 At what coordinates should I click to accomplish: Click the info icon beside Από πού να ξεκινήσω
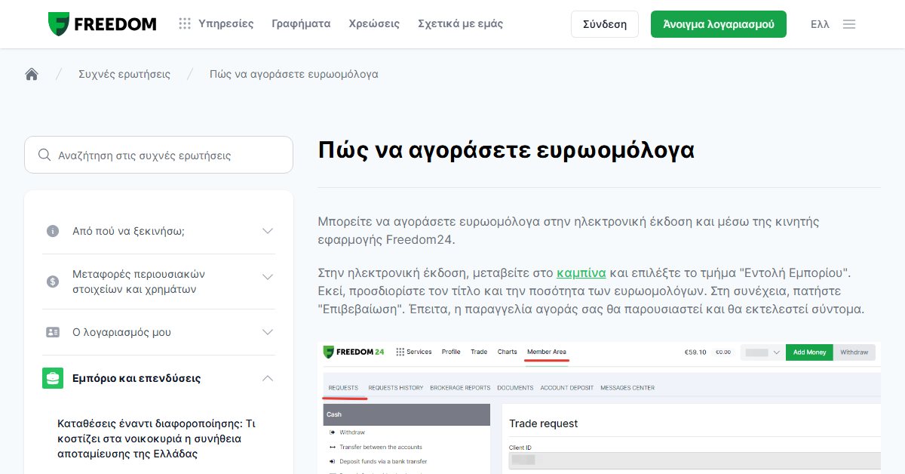[x=53, y=231]
